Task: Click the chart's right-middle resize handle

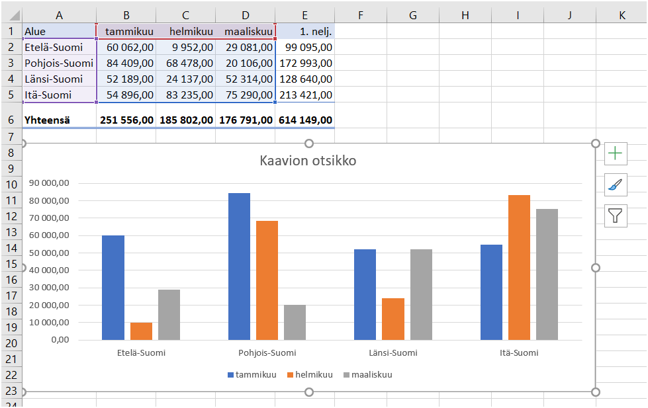Action: click(x=596, y=268)
